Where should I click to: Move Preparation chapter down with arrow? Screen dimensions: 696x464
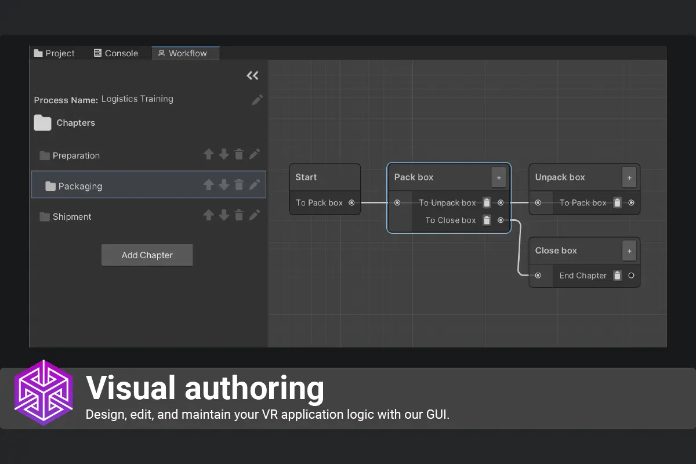pos(224,154)
